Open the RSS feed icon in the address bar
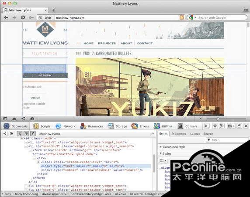This screenshot has width=250, height=197. point(182,17)
